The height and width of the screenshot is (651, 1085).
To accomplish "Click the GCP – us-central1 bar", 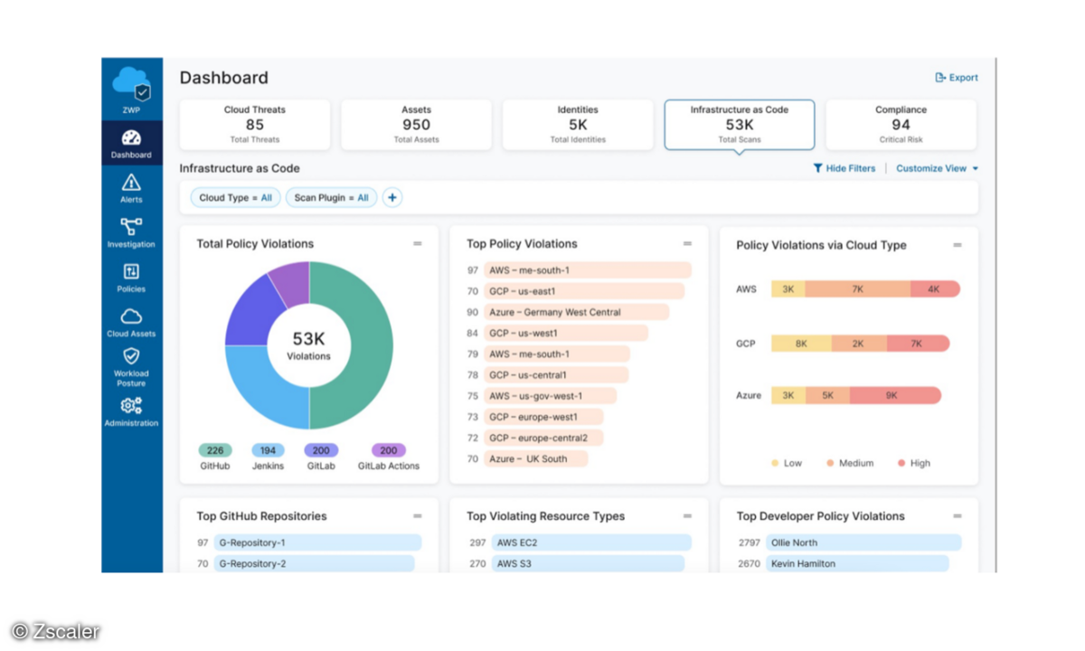I will (x=556, y=375).
